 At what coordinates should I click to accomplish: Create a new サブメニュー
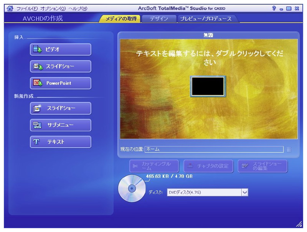click(x=61, y=125)
